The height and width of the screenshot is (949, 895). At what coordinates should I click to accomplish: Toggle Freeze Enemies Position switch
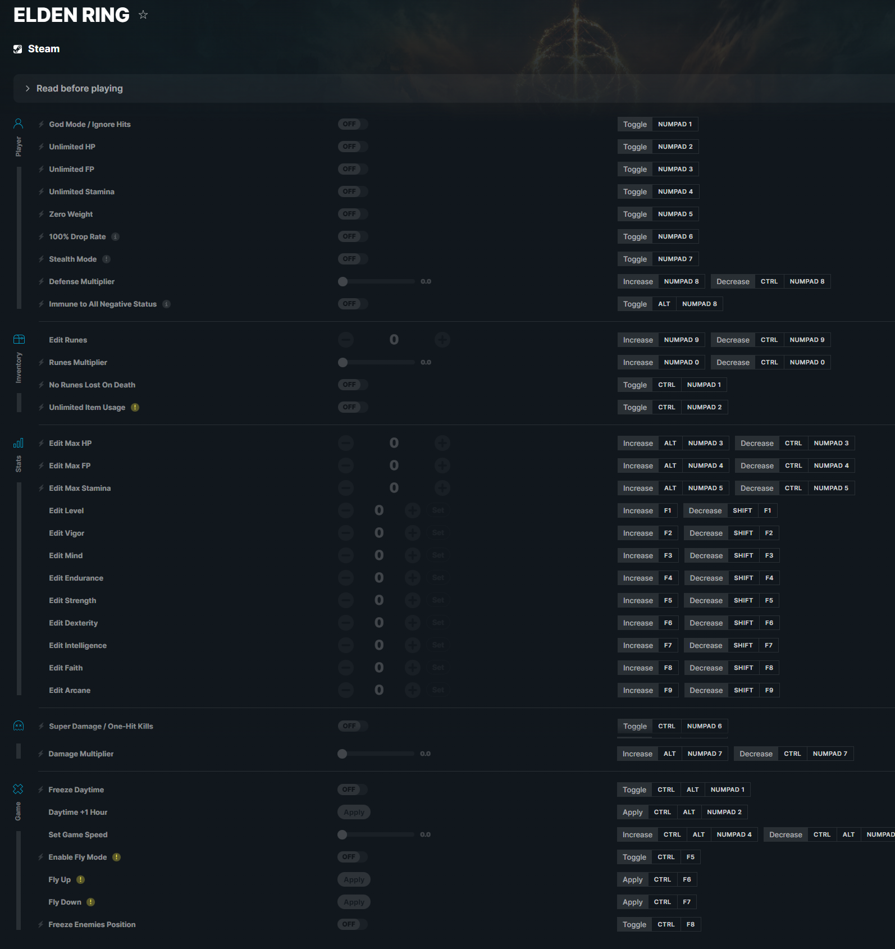click(x=352, y=924)
